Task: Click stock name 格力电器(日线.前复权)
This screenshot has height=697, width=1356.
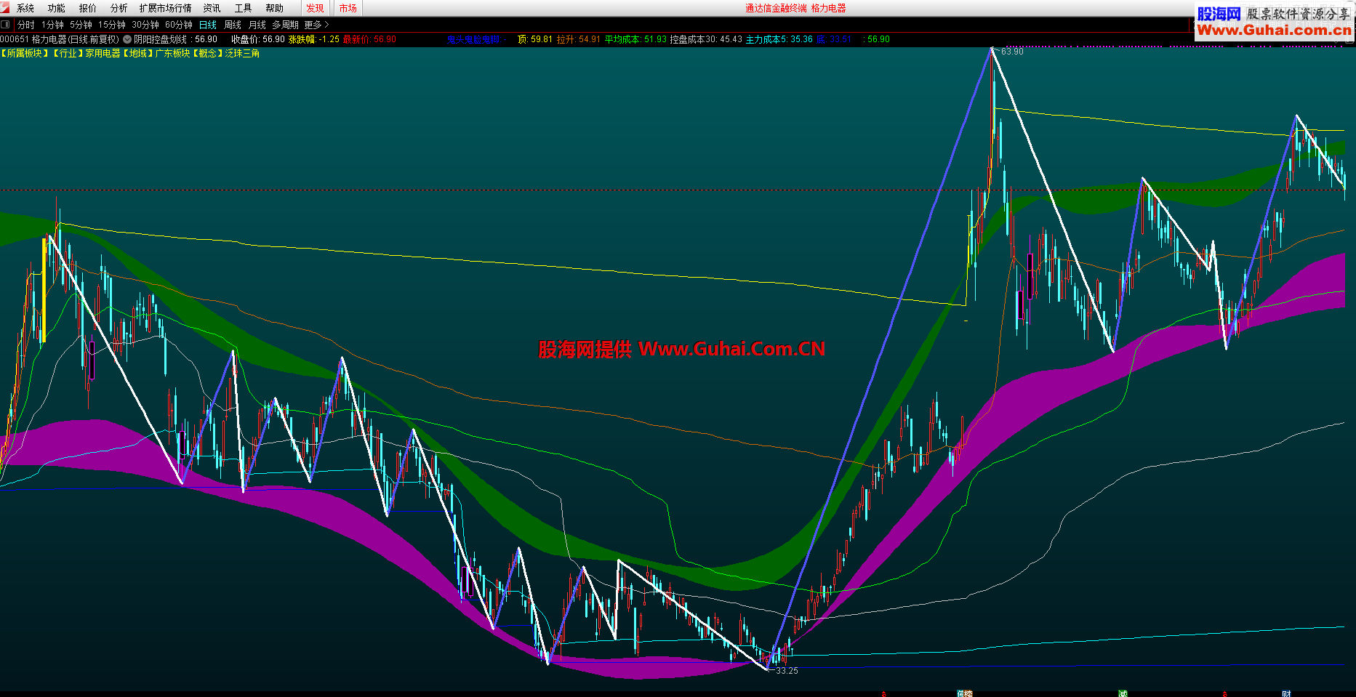Action: tap(75, 39)
